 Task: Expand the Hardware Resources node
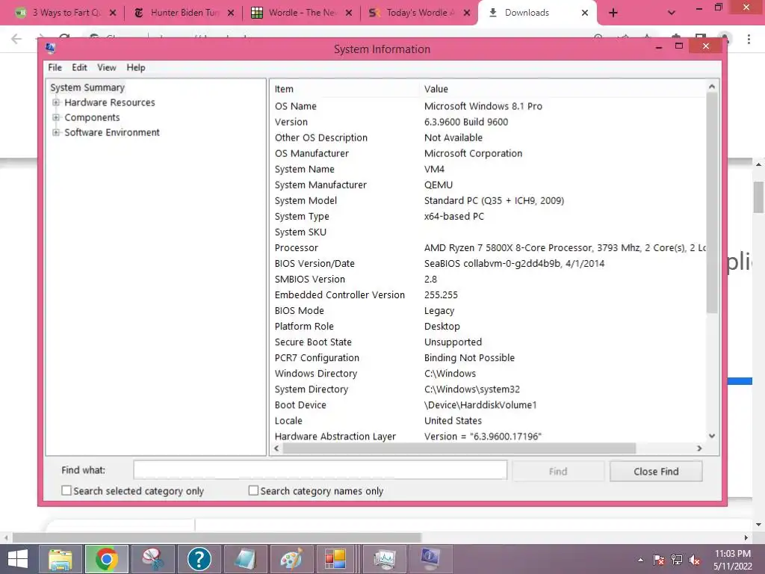(56, 102)
